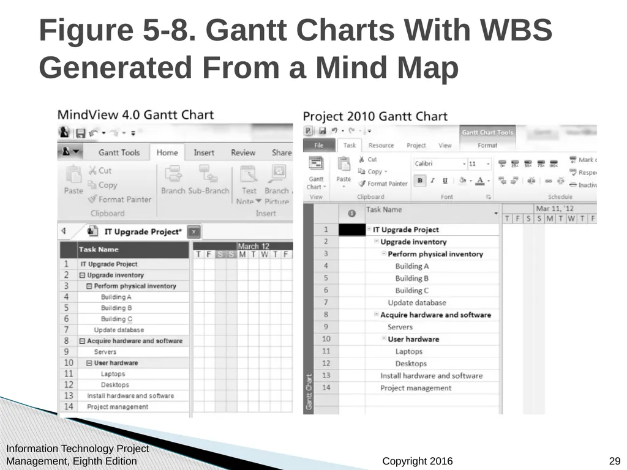
Task: Open the font size 11 dropdown
Action: click(x=488, y=164)
